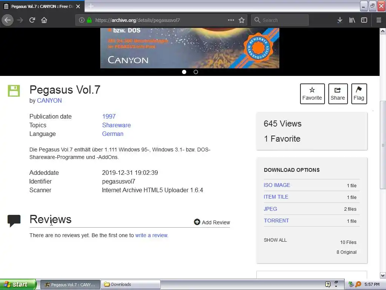The image size is (386, 290).
Task: Bookmark this page with the star
Action: (242, 20)
